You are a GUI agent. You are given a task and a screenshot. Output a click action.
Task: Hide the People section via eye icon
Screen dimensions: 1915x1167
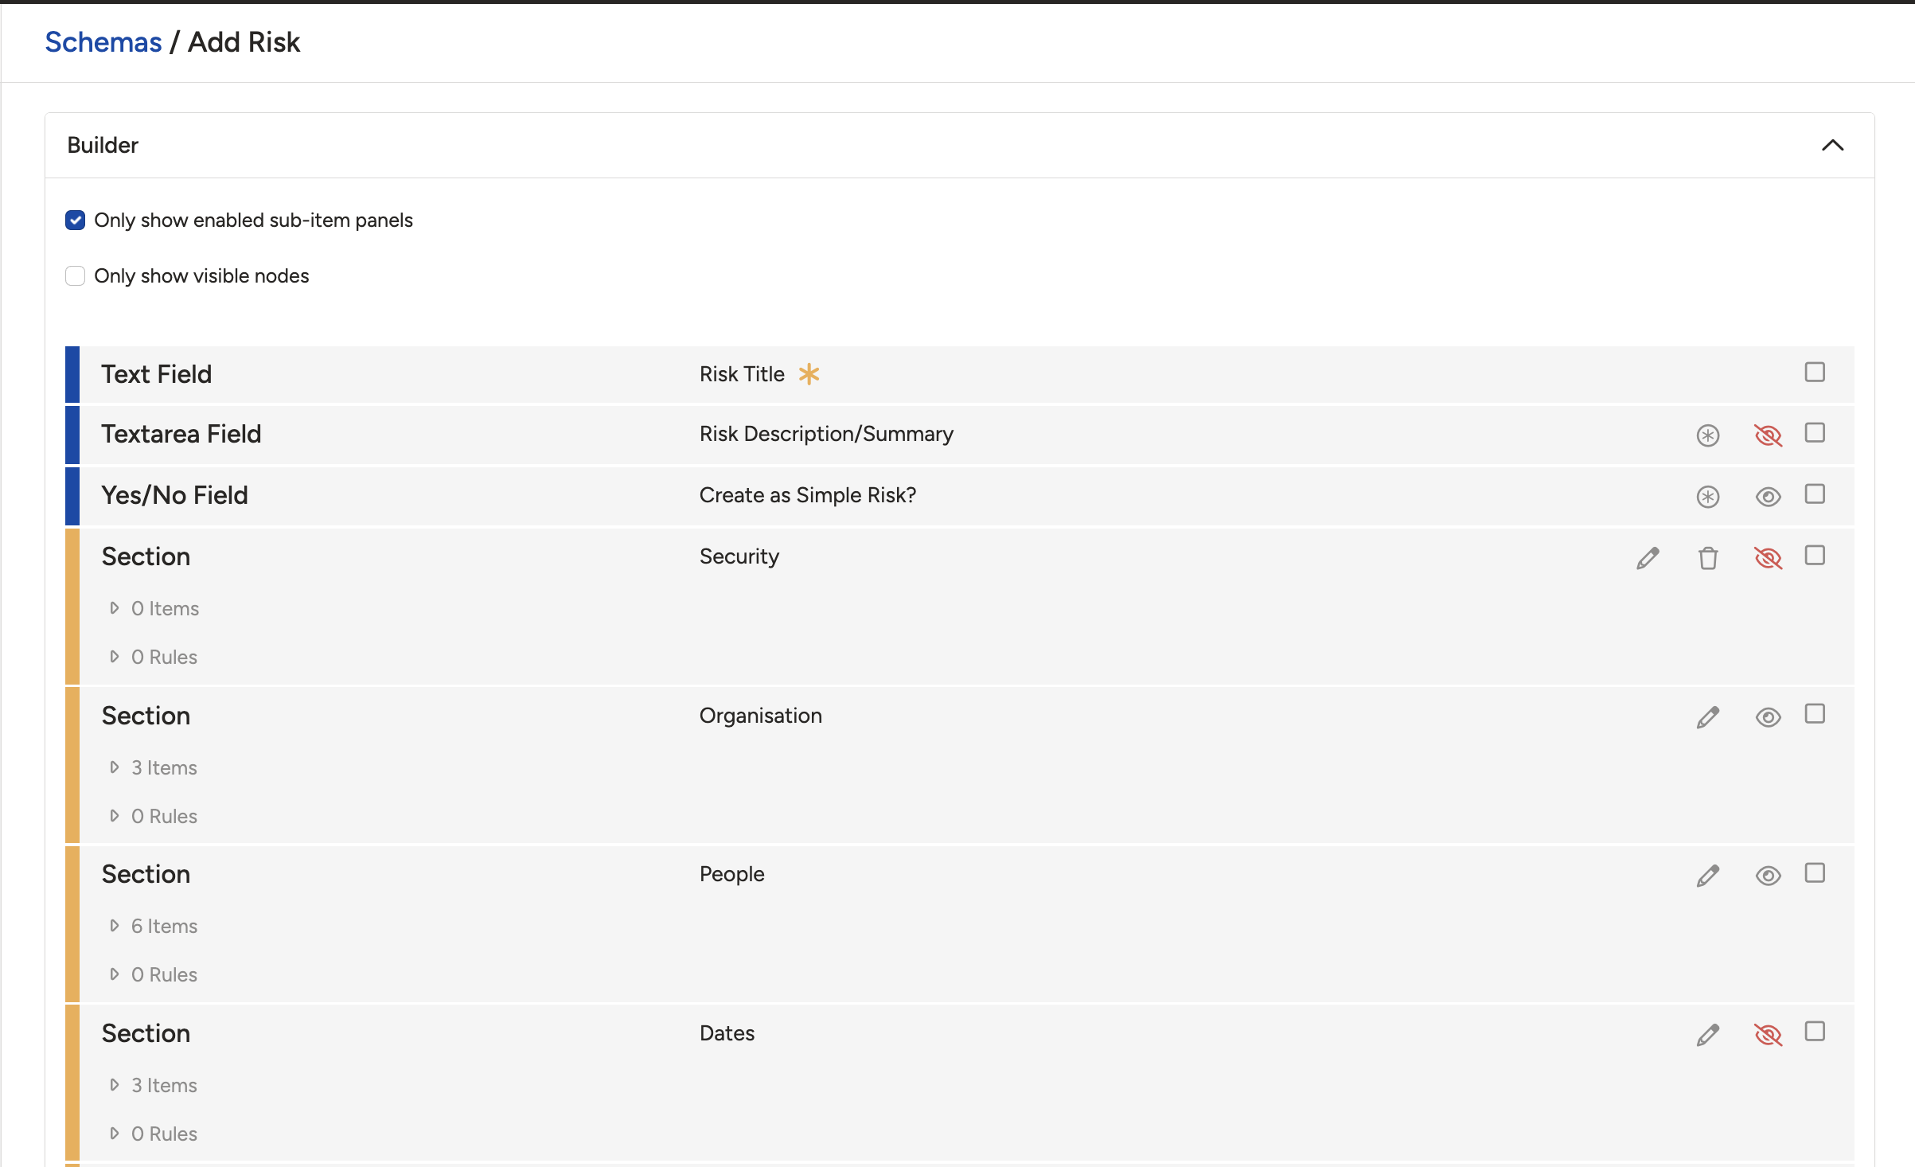pos(1768,876)
